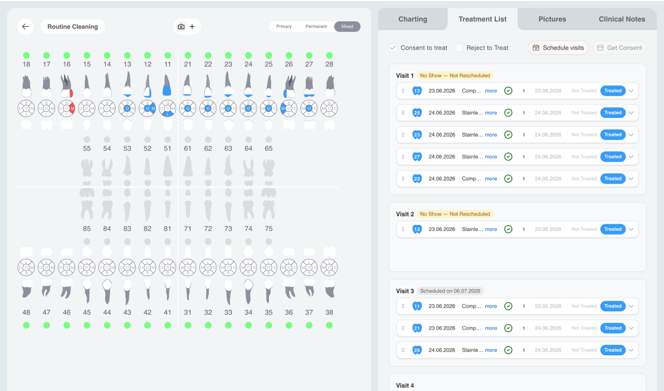Open the Charting tab

pos(413,19)
